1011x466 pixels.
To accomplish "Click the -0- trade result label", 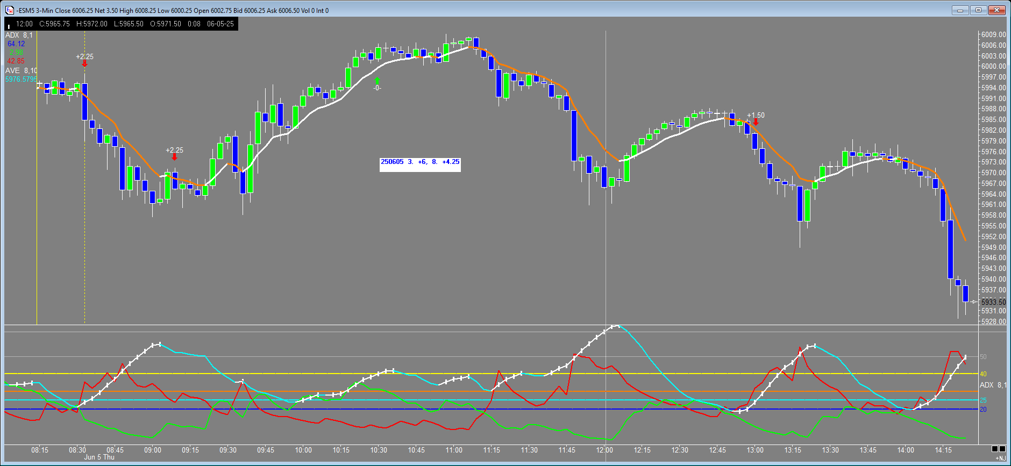I will [x=377, y=88].
